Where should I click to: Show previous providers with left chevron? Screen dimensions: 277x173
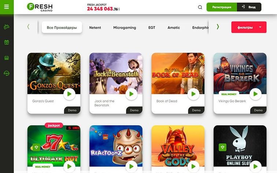pos(28,27)
